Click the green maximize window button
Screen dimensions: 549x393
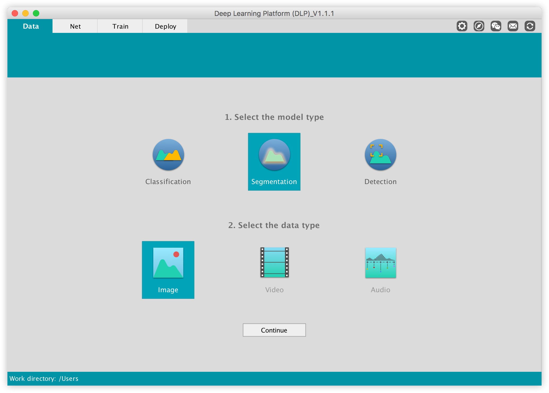(x=36, y=13)
